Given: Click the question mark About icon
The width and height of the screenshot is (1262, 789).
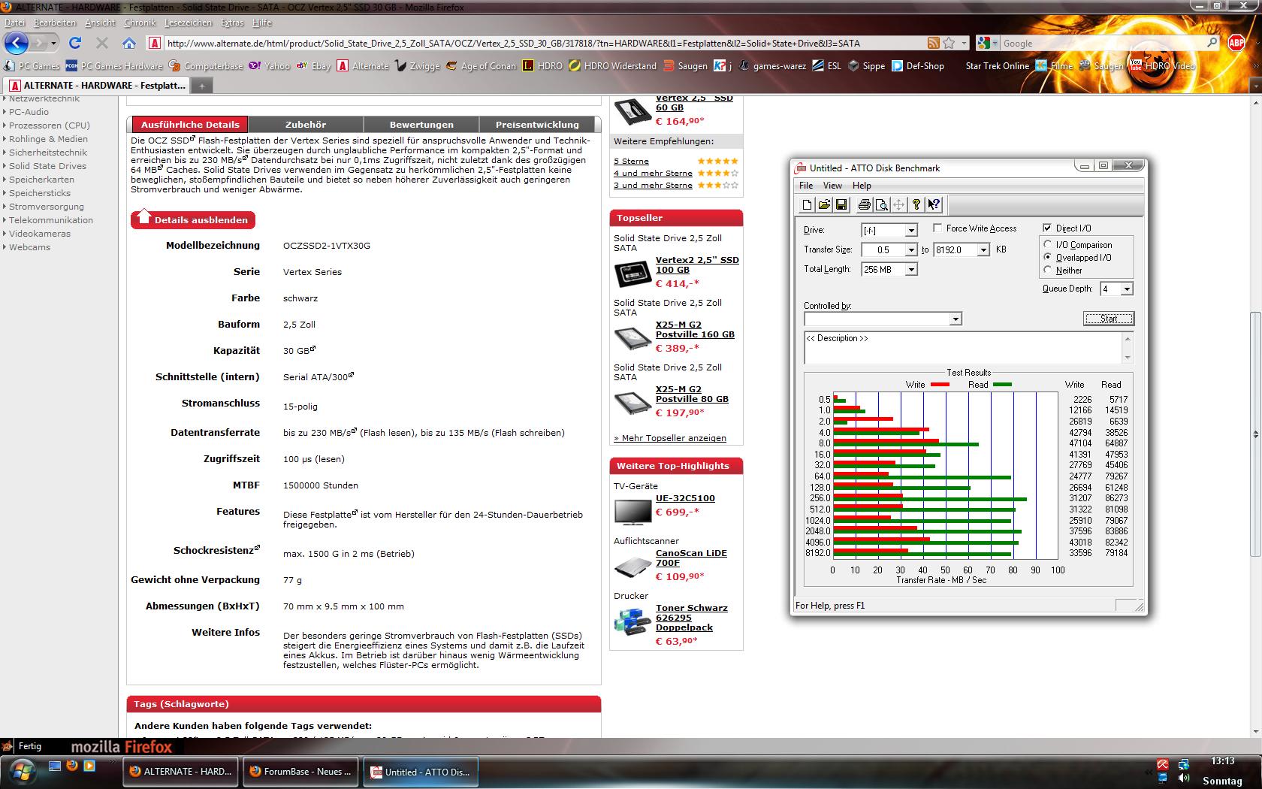Looking at the screenshot, I should pos(916,204).
